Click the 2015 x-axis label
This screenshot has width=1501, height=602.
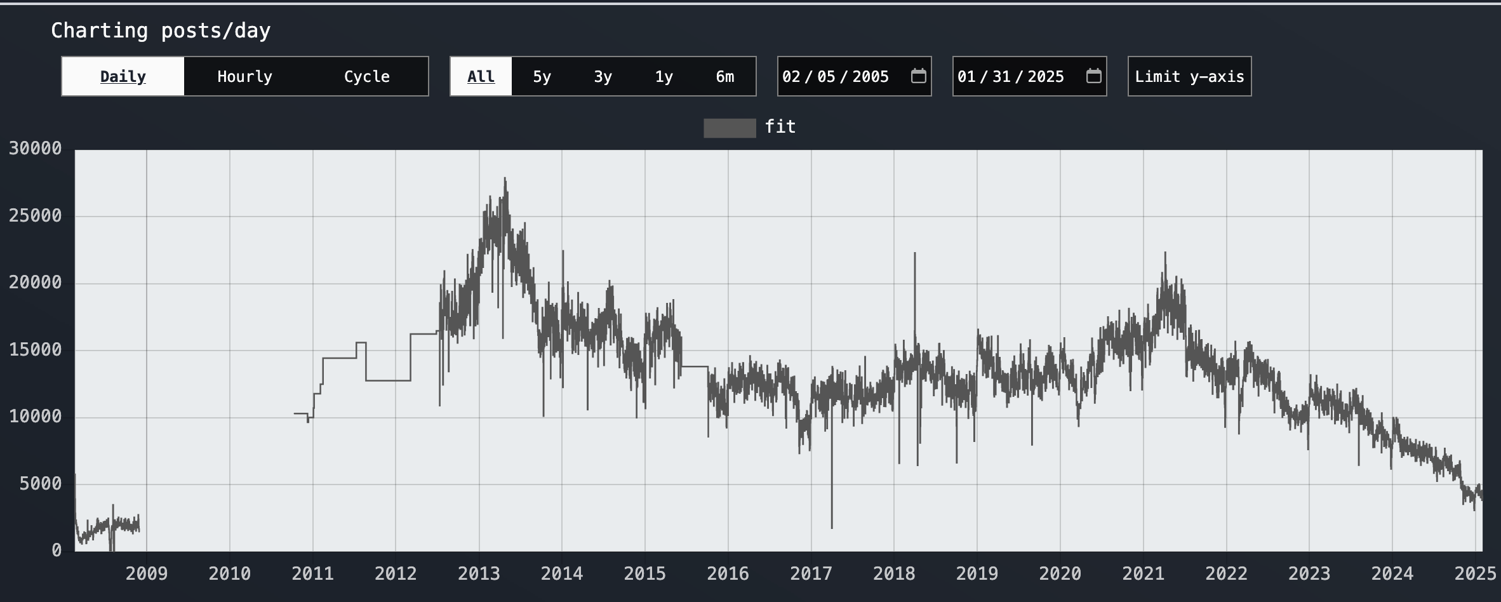pyautogui.click(x=645, y=574)
